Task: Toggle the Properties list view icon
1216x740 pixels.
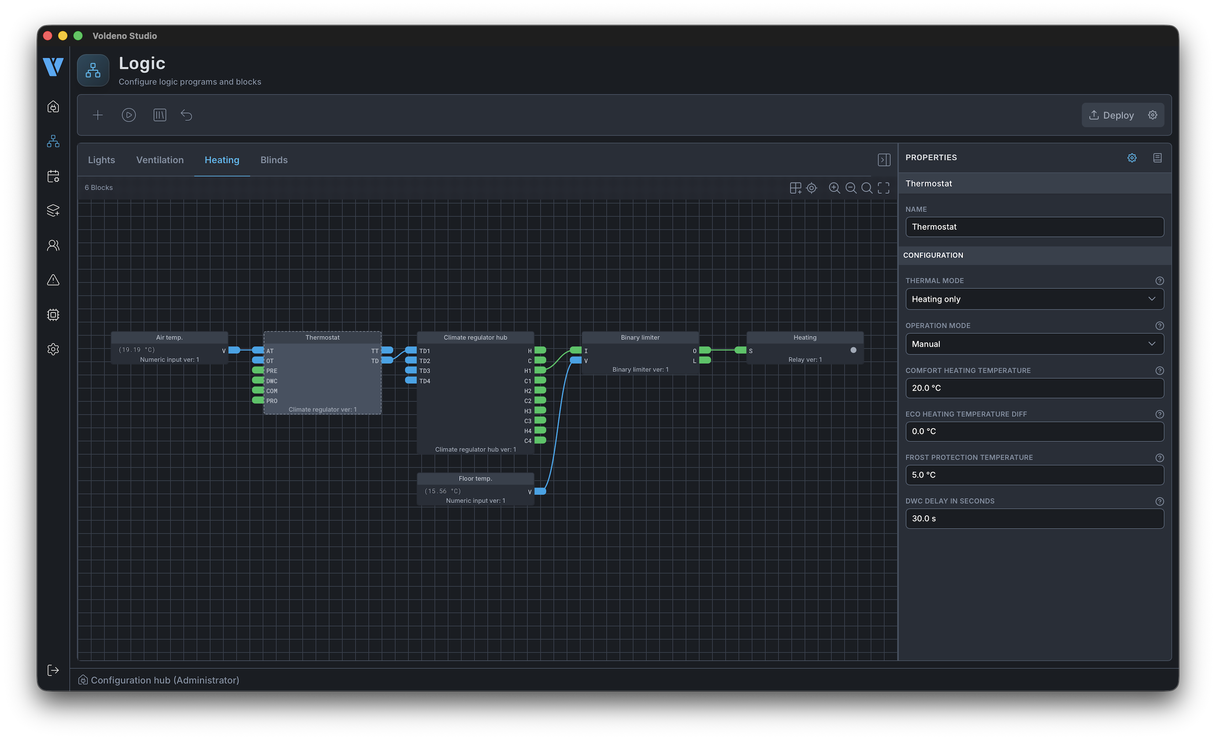Action: click(1157, 157)
